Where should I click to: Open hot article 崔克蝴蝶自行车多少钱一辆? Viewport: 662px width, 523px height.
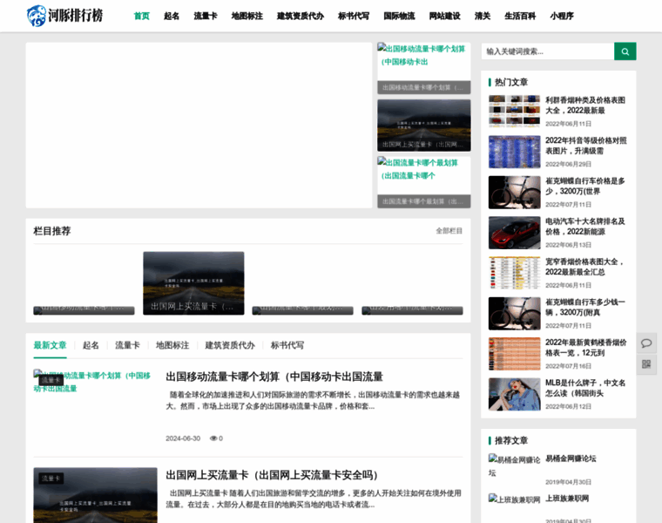tap(585, 307)
